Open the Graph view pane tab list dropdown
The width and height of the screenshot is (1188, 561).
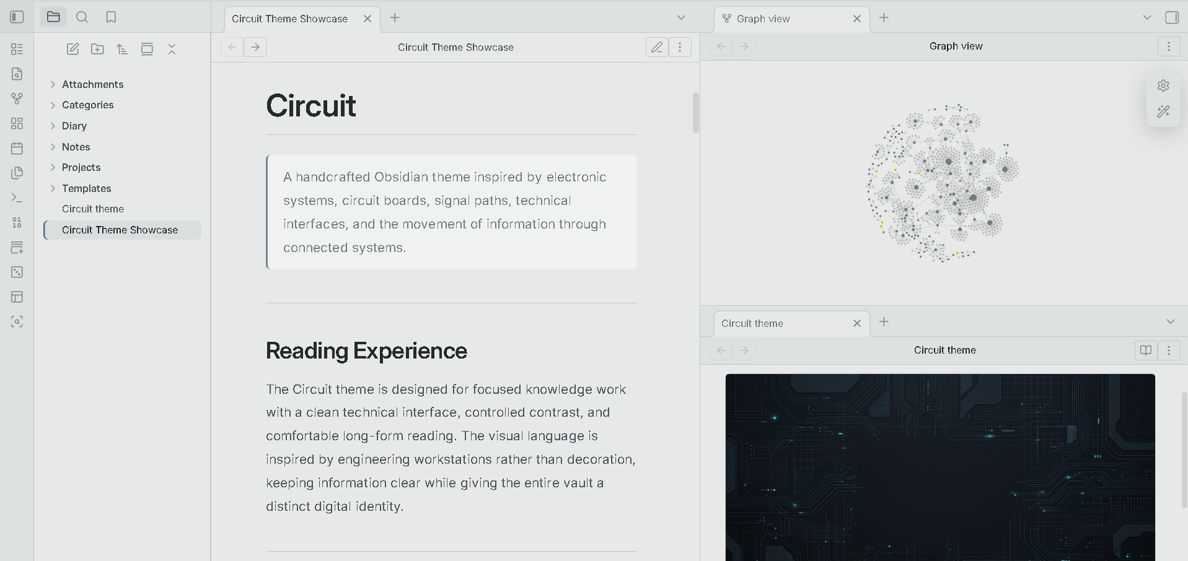point(1147,18)
